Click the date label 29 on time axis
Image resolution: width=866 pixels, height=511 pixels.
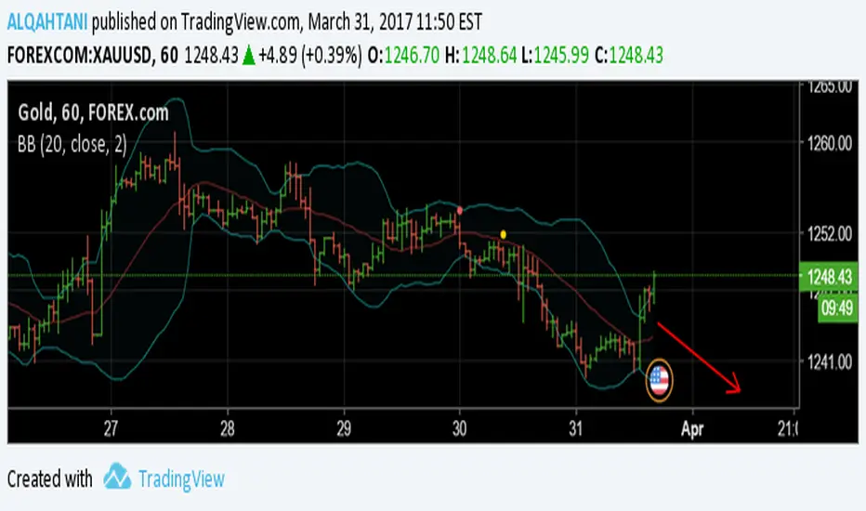(344, 428)
